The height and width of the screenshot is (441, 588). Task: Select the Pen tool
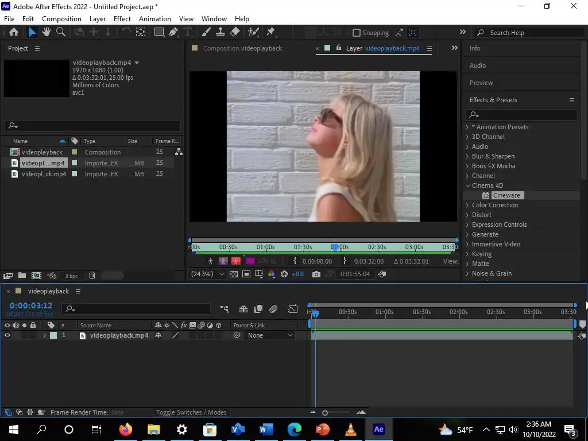[173, 32]
